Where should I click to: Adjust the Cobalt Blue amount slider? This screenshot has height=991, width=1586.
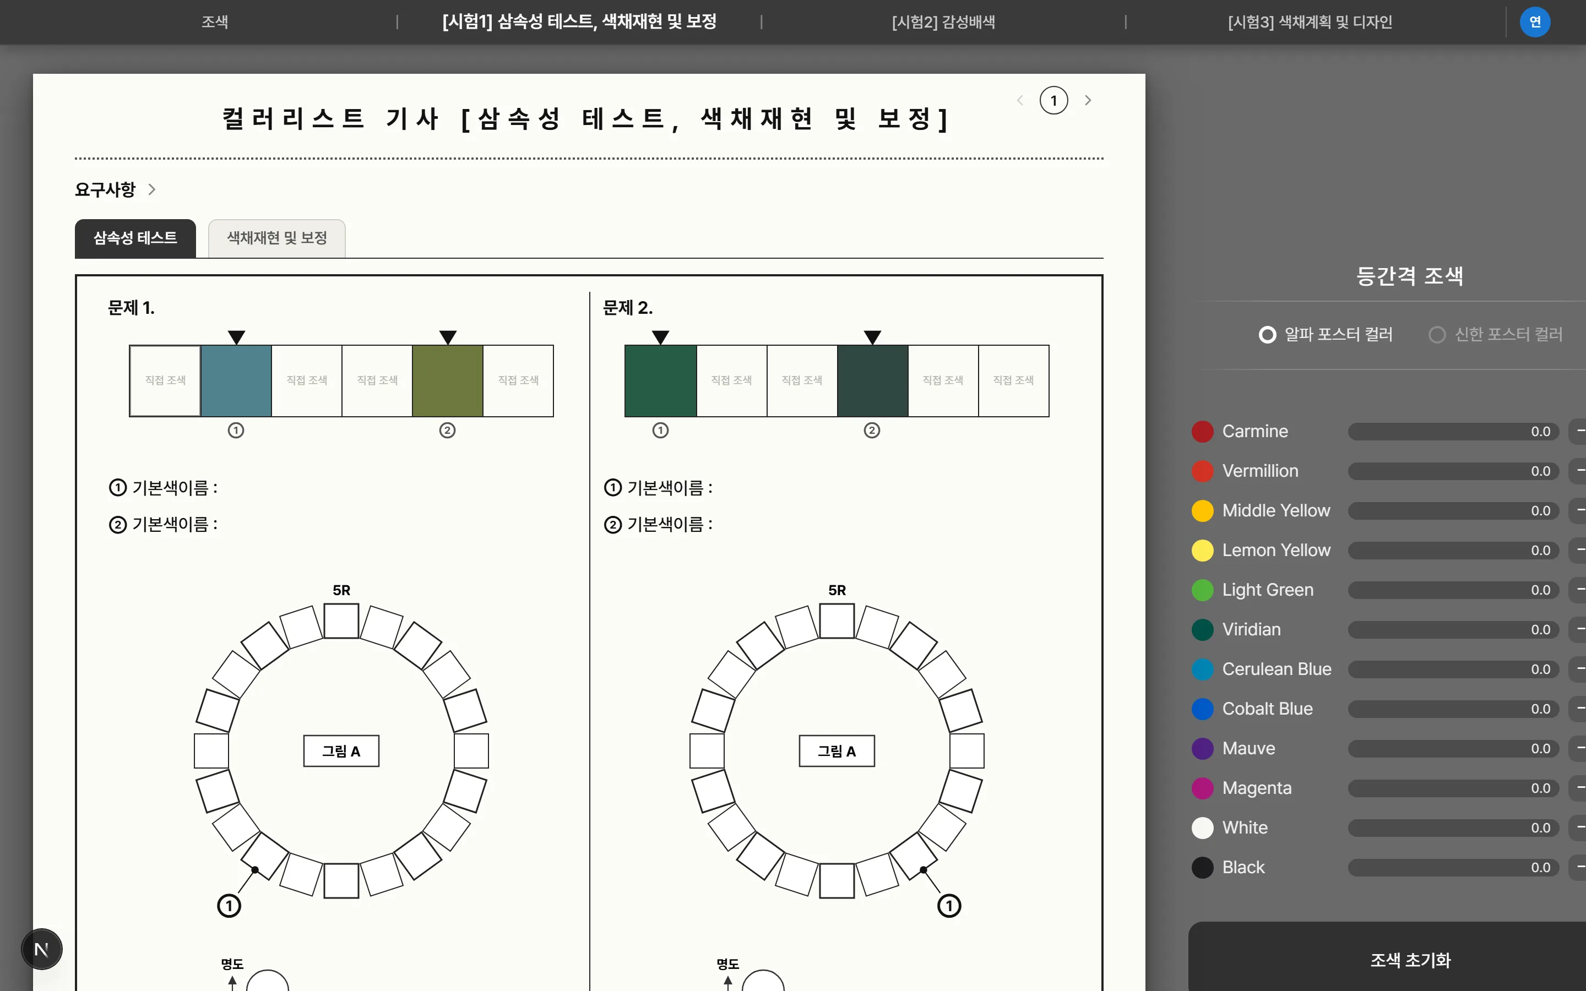1454,709
